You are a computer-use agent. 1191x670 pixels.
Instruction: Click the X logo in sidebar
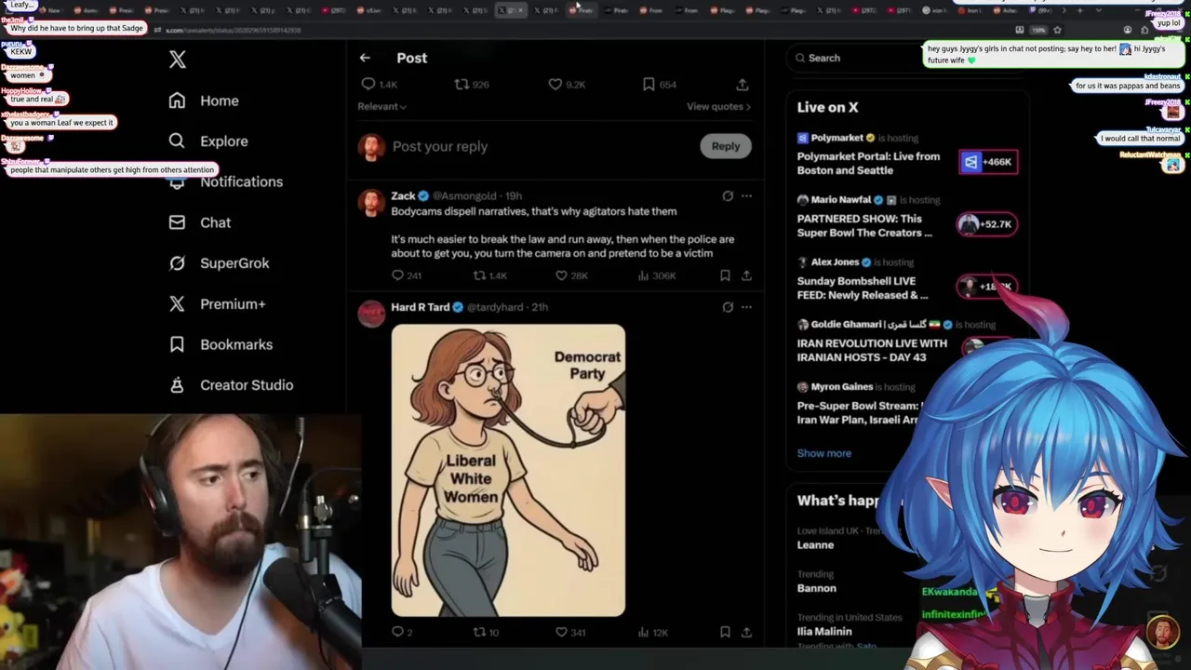click(x=178, y=60)
